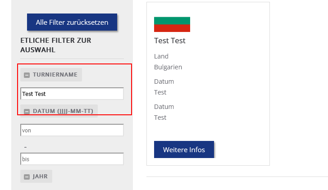Select the Test Test card title
This screenshot has width=328, height=190.
(x=170, y=41)
